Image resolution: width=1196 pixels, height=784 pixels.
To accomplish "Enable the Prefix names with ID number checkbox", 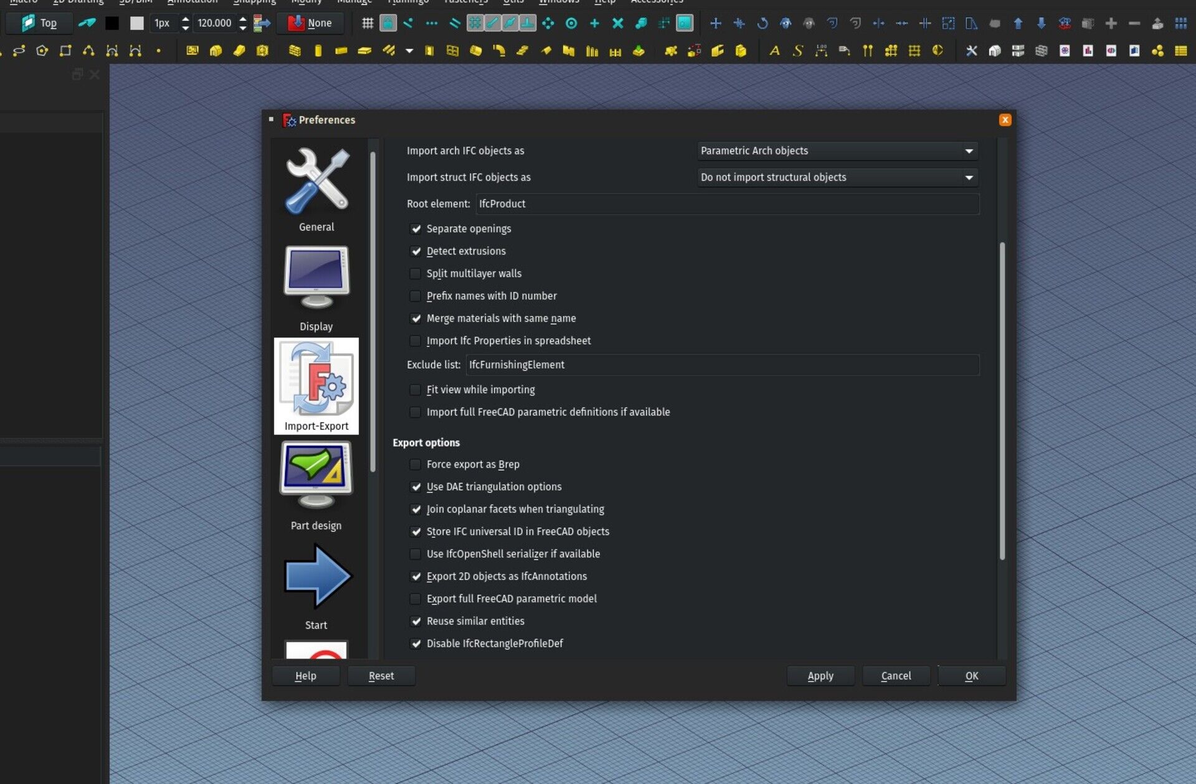I will coord(415,296).
